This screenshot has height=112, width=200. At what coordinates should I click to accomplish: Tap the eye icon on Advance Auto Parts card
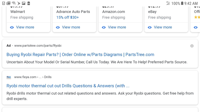pyautogui.click(x=58, y=27)
